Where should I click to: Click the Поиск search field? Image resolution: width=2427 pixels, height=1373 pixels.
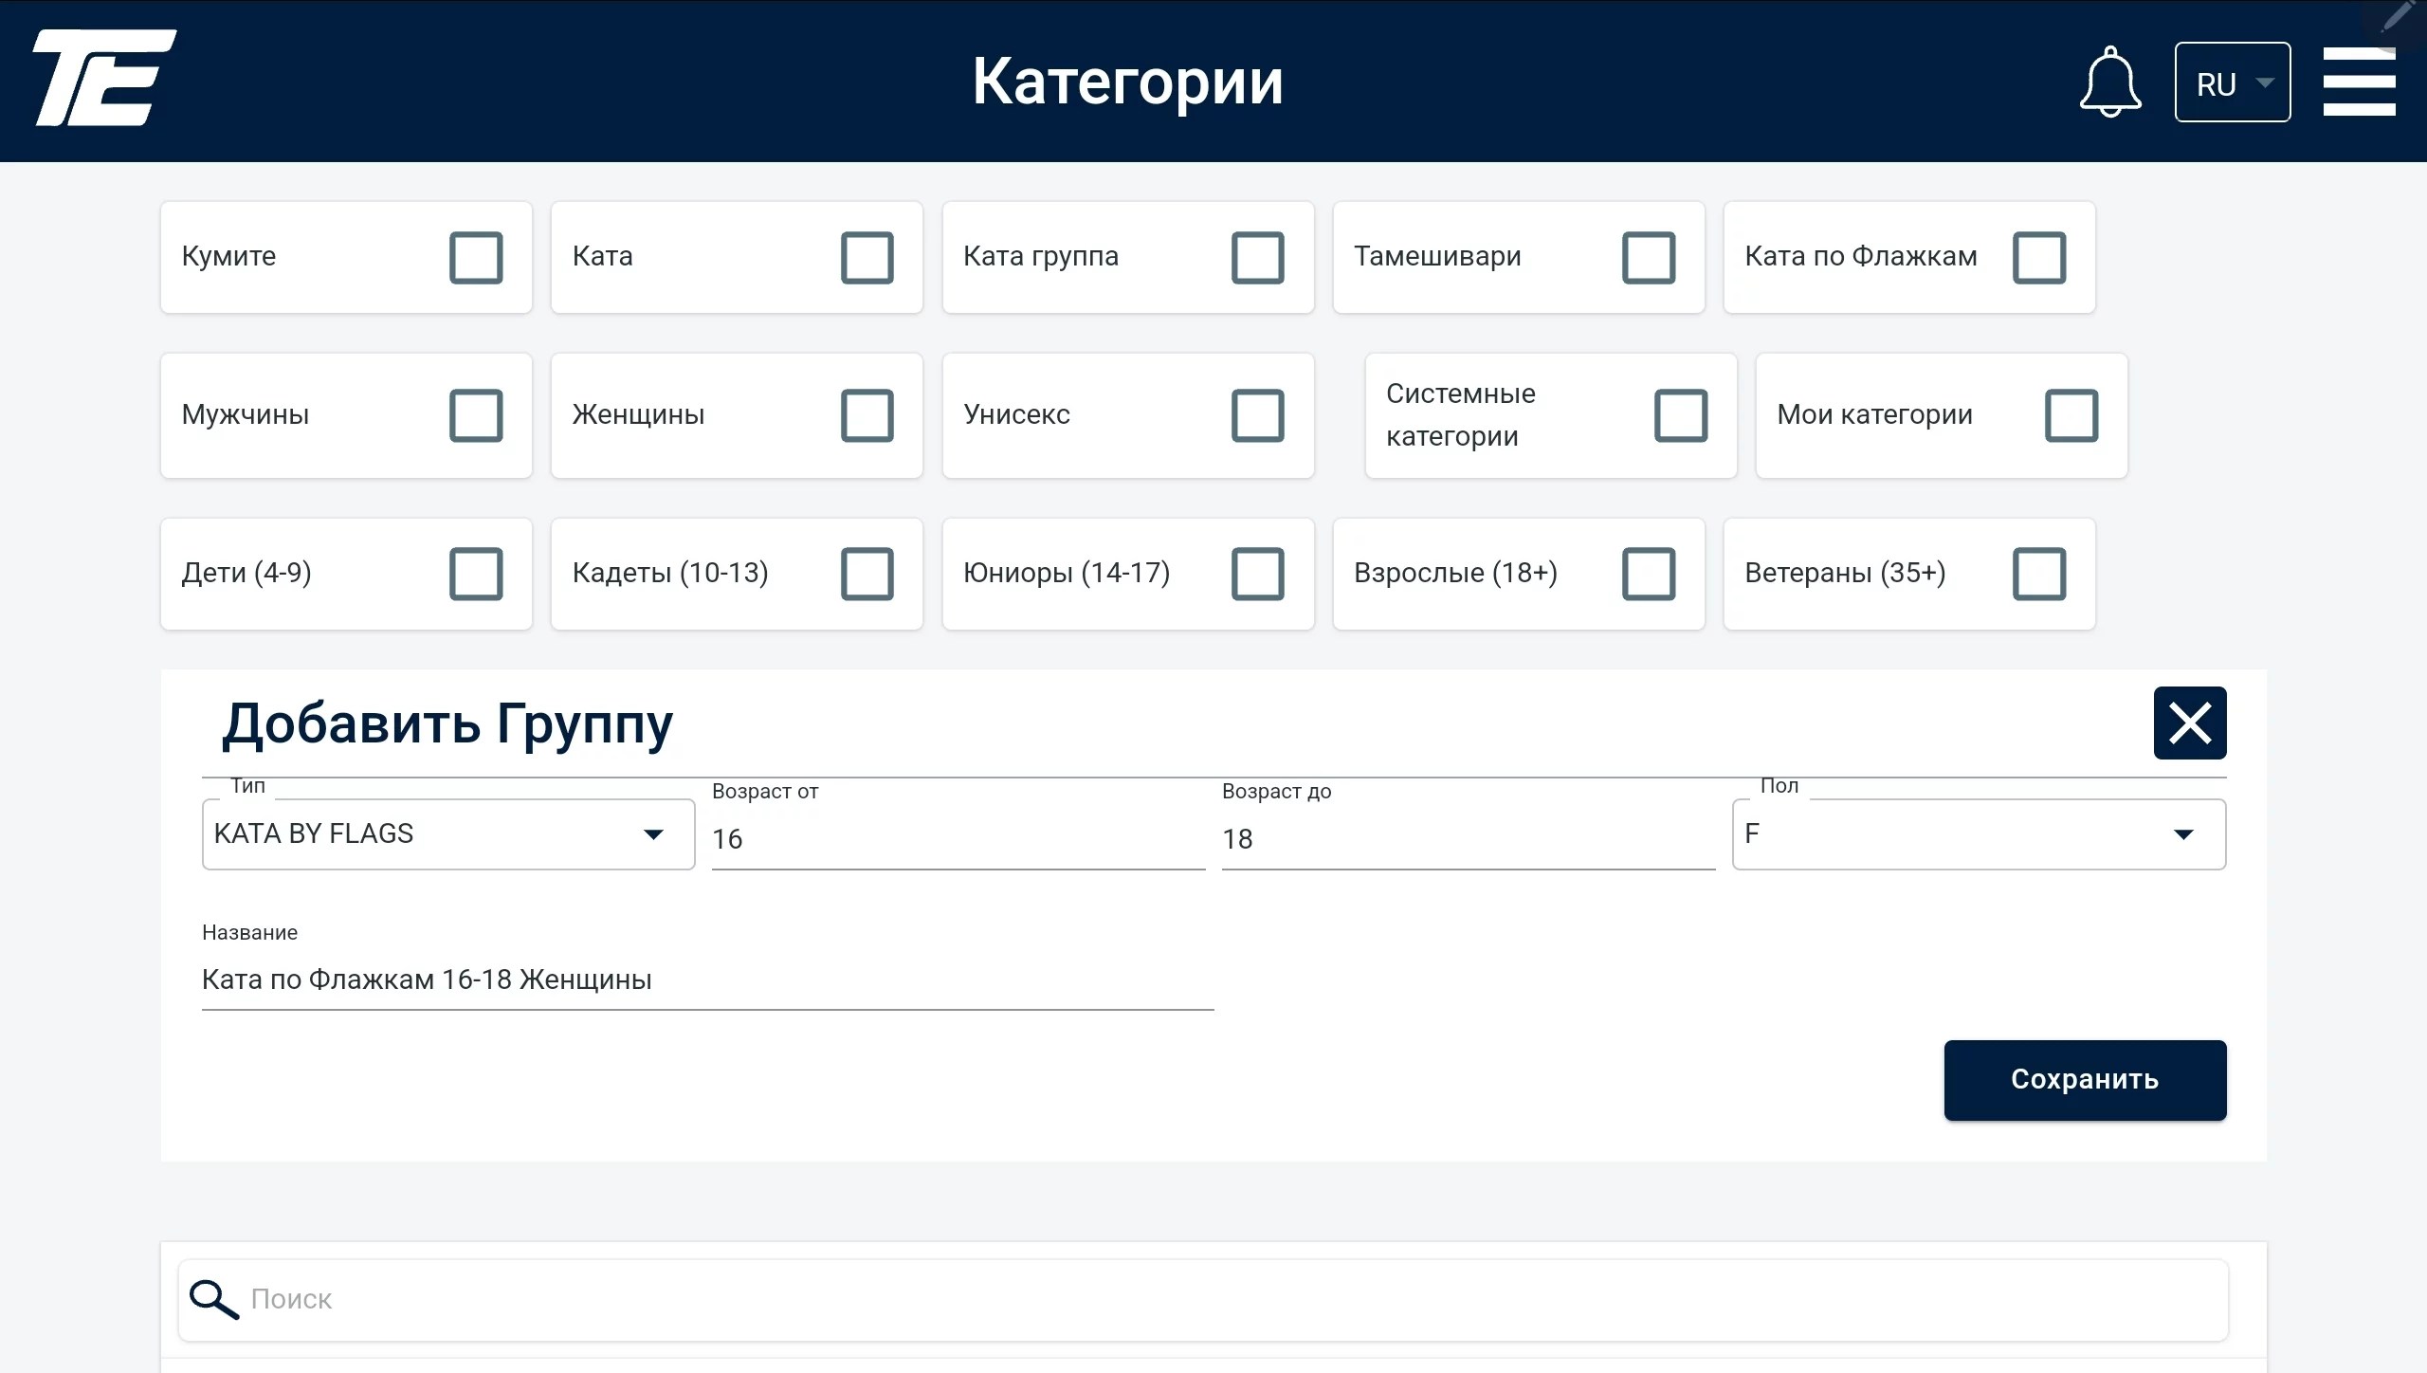tap(1203, 1299)
